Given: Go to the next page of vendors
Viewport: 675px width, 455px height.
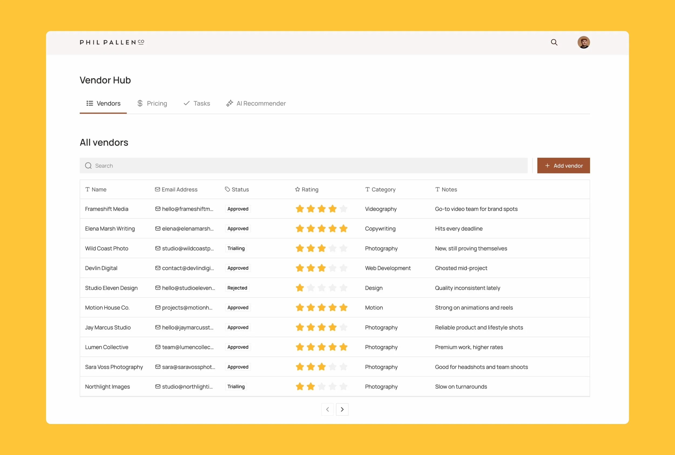Looking at the screenshot, I should [x=342, y=409].
